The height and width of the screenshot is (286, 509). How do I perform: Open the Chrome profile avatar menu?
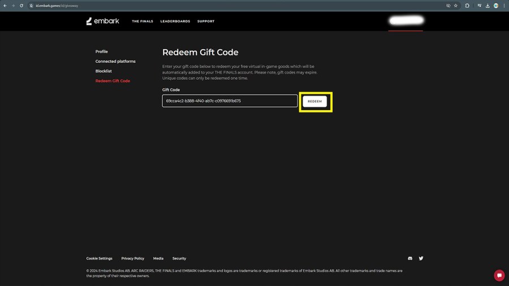click(x=496, y=6)
